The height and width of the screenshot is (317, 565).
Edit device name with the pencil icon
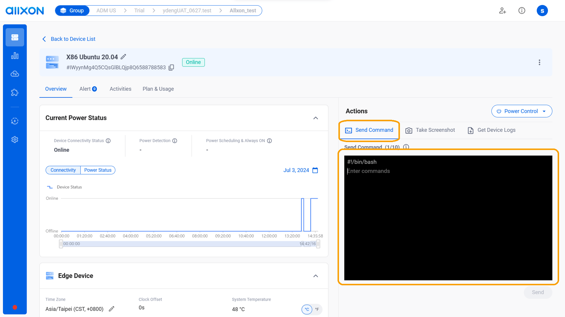pyautogui.click(x=124, y=56)
